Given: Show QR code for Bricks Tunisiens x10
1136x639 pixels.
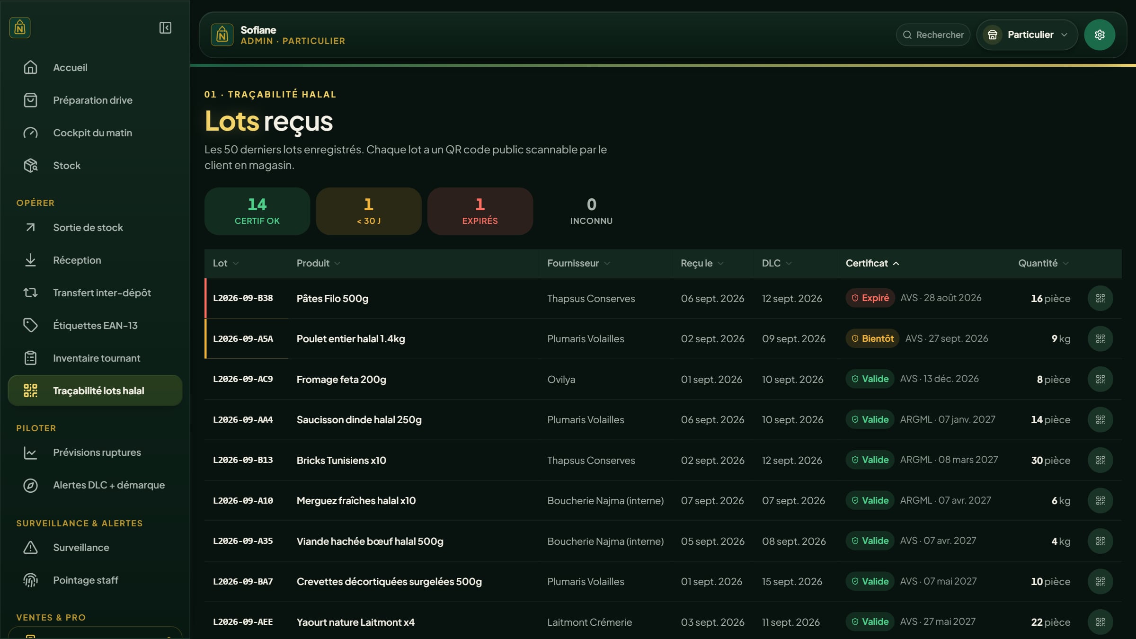Looking at the screenshot, I should pos(1100,460).
